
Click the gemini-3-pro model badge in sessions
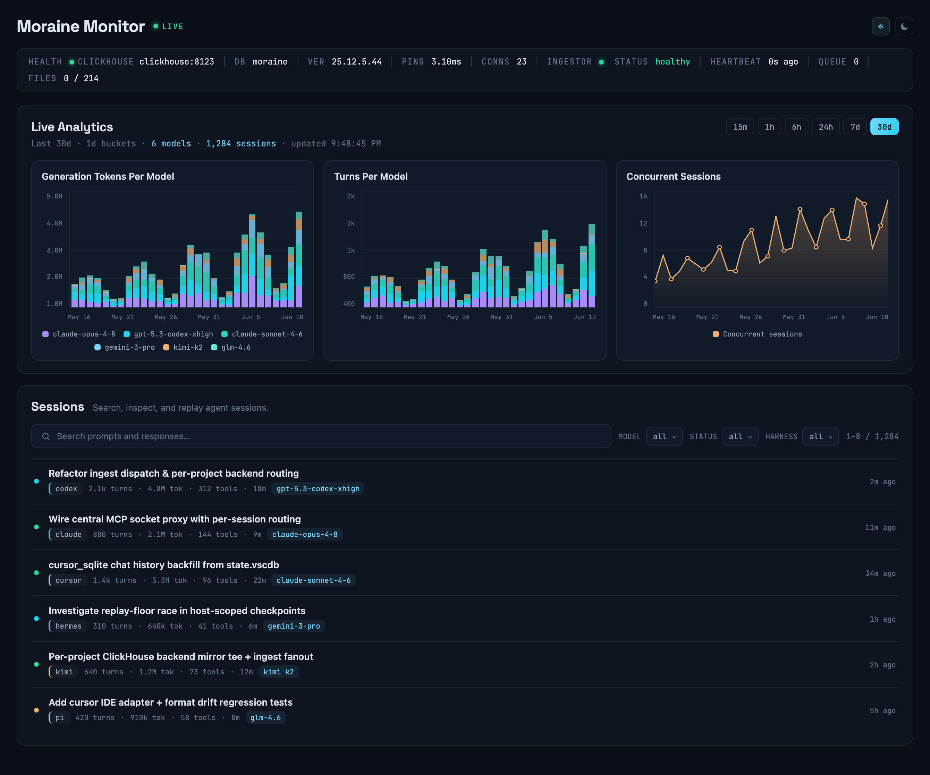pyautogui.click(x=294, y=626)
